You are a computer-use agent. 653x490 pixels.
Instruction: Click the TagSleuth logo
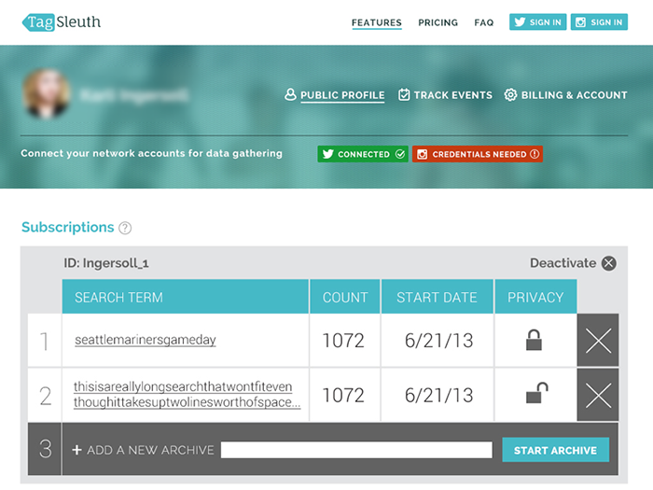[x=62, y=22]
